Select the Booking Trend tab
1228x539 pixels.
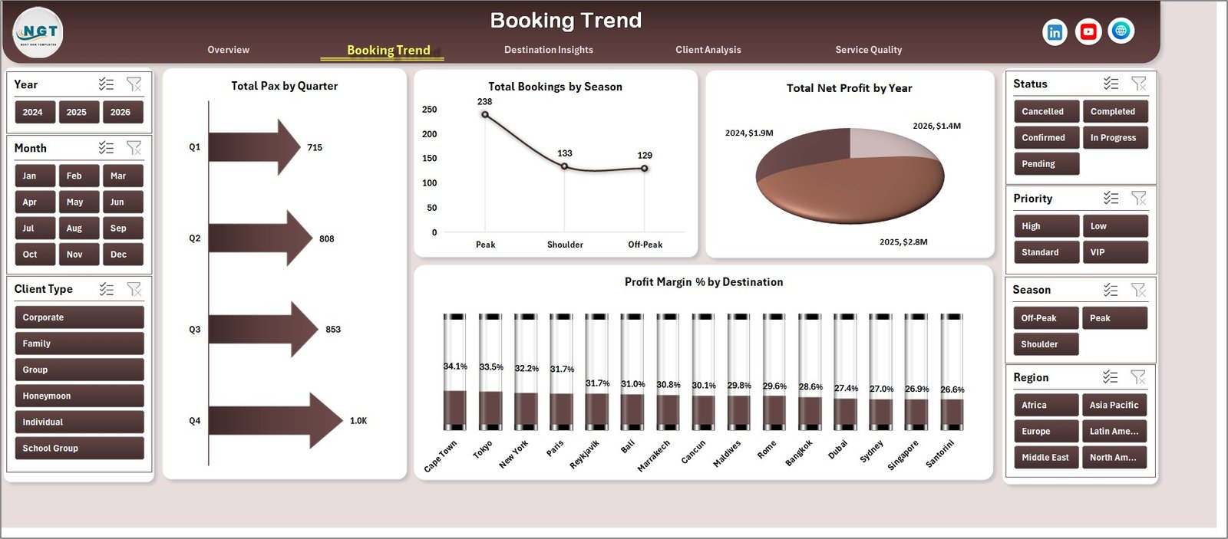click(x=388, y=51)
